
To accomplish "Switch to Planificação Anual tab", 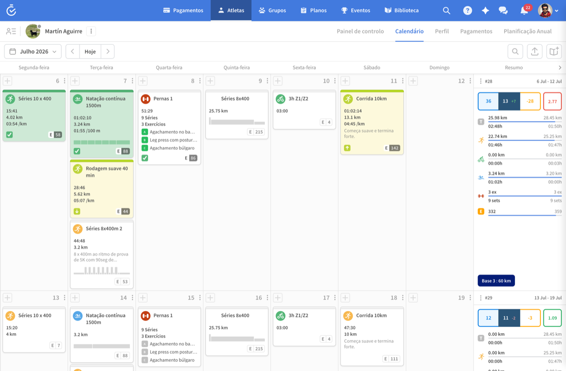I will [527, 31].
